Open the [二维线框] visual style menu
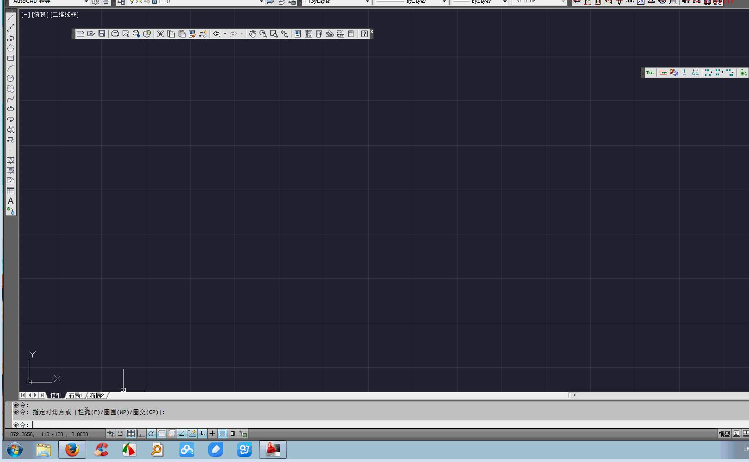749x462 pixels. [x=64, y=15]
